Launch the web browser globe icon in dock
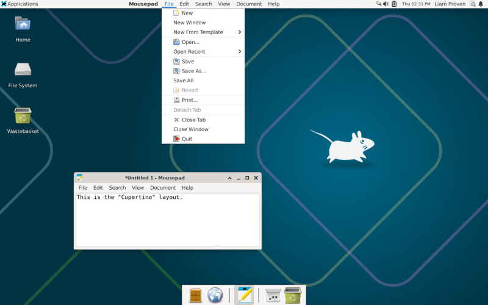The height and width of the screenshot is (305, 488). point(215,295)
